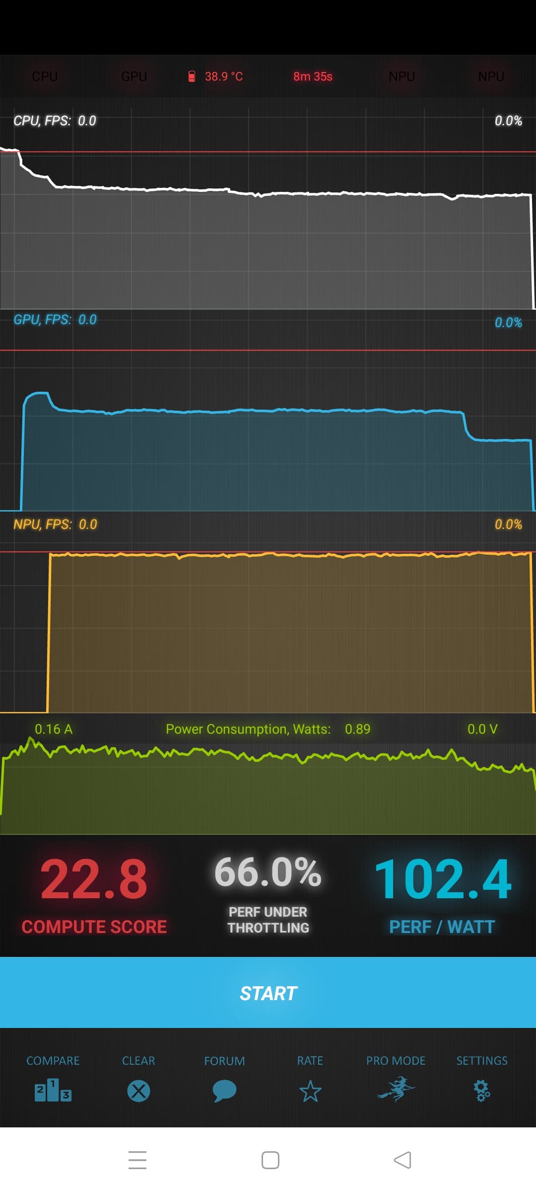Tap the red battery temperature icon
This screenshot has width=536, height=1193.
[x=192, y=76]
